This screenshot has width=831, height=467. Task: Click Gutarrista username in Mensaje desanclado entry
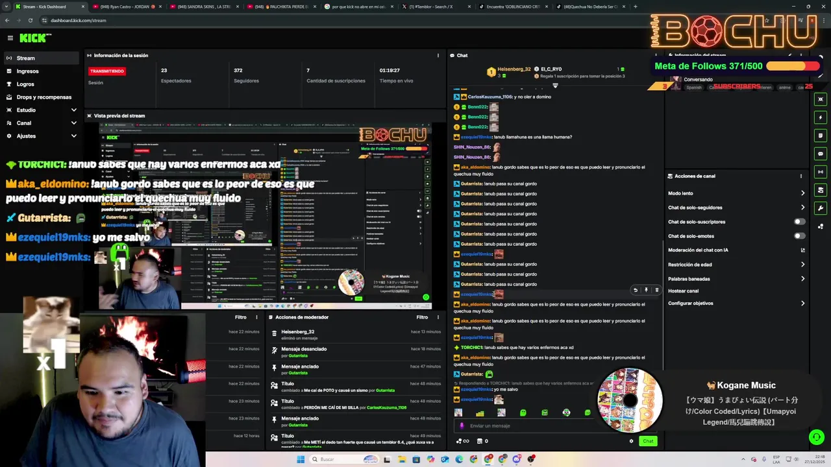point(298,355)
